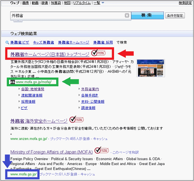Screen dimensions: 194x181
Task: Switch to the 画像 search tab
Action: tap(26, 3)
